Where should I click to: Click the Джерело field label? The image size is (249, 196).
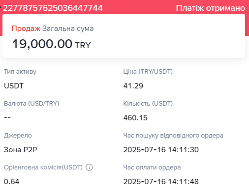18,136
